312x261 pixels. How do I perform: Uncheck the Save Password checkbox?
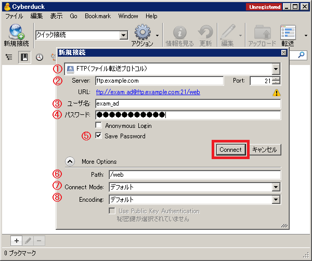tap(98, 136)
